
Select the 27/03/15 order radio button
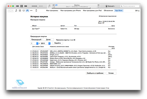click(x=31, y=60)
